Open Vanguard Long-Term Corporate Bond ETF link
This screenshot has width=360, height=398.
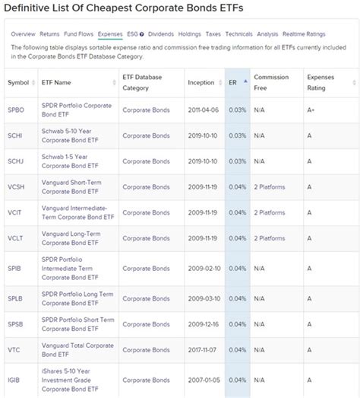[71, 238]
